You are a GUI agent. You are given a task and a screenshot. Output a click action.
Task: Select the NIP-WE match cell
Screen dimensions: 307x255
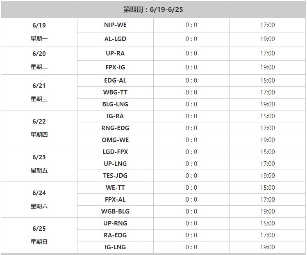pyautogui.click(x=115, y=25)
